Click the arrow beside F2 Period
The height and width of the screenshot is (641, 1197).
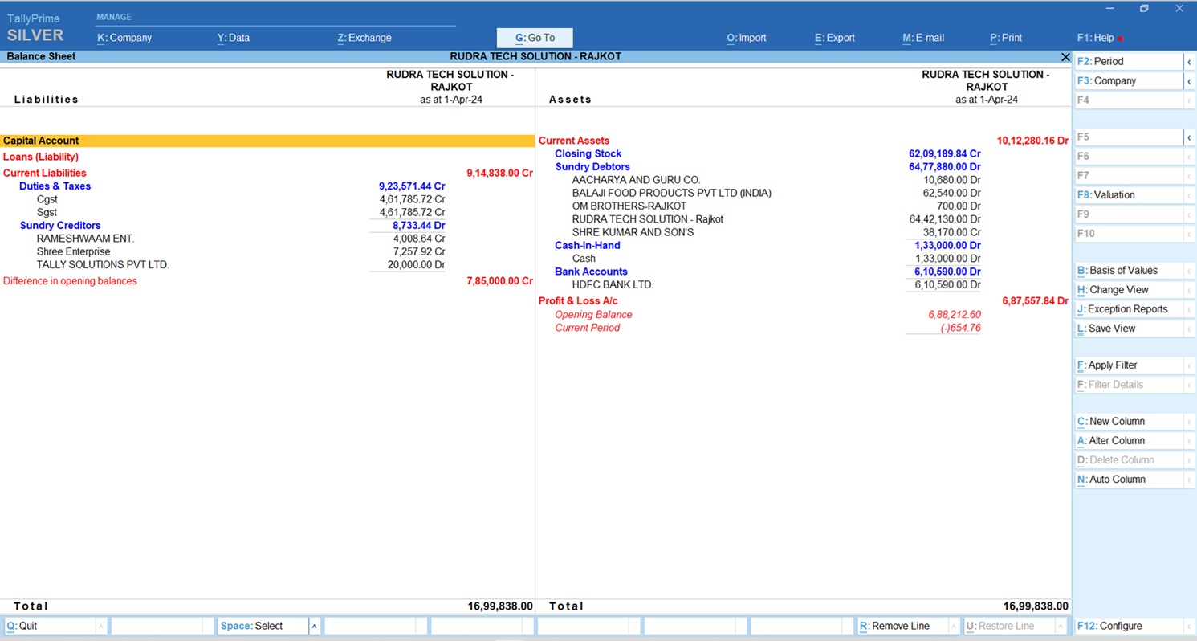click(1189, 62)
